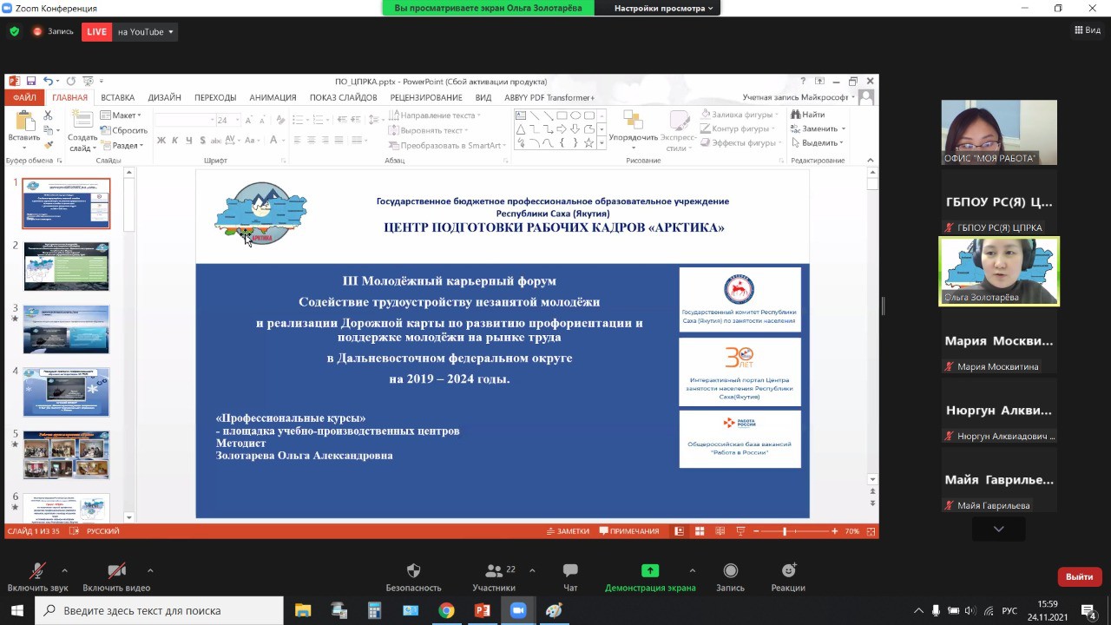Screen dimensions: 1111x625
Task: Unmute microphone with Включить звук
Action: (37, 577)
